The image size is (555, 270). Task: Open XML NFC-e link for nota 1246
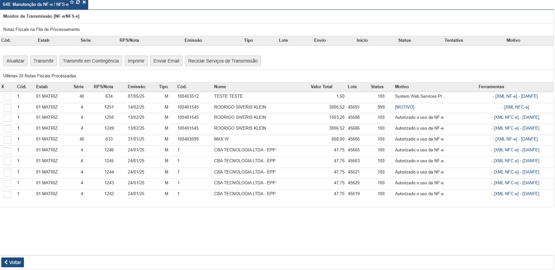[x=506, y=150]
